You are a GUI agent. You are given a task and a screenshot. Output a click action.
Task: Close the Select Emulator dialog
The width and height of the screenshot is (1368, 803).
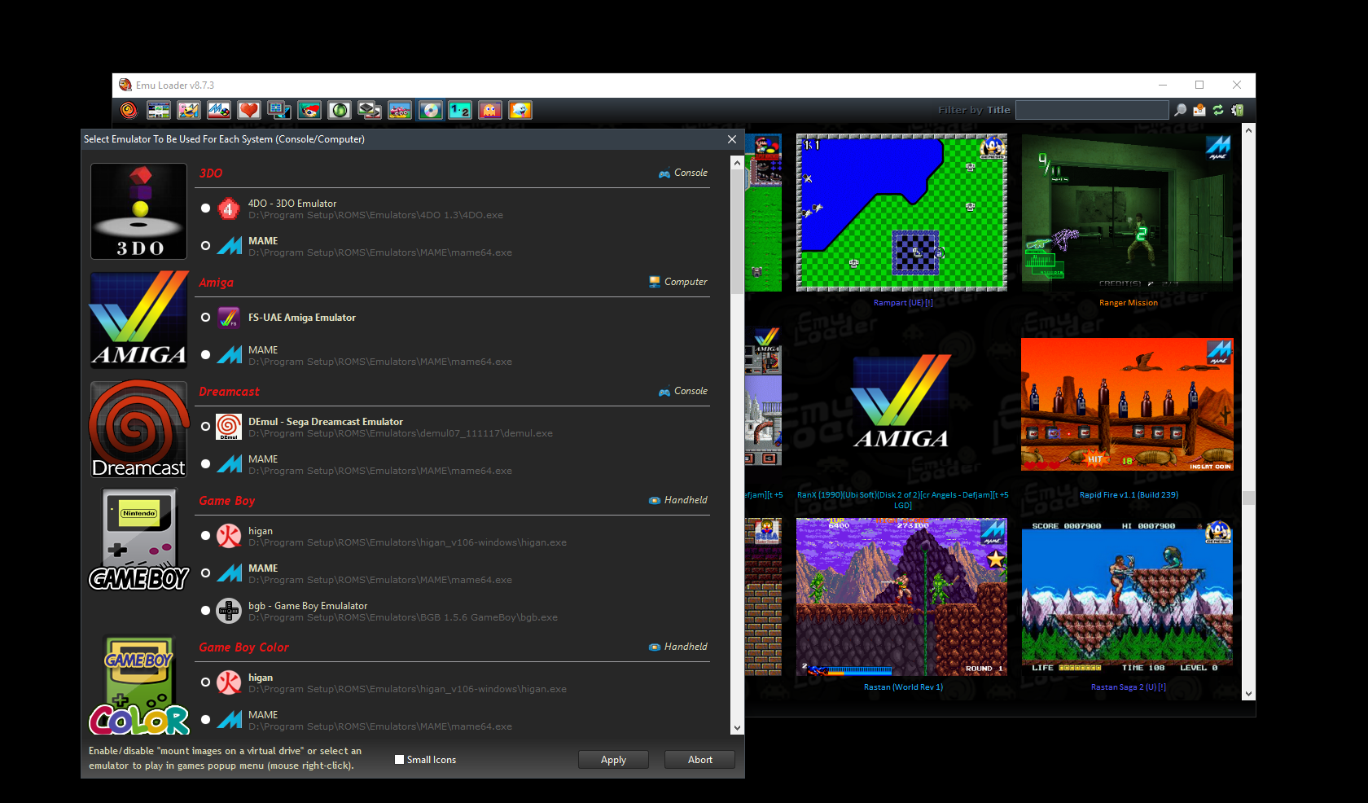[731, 139]
